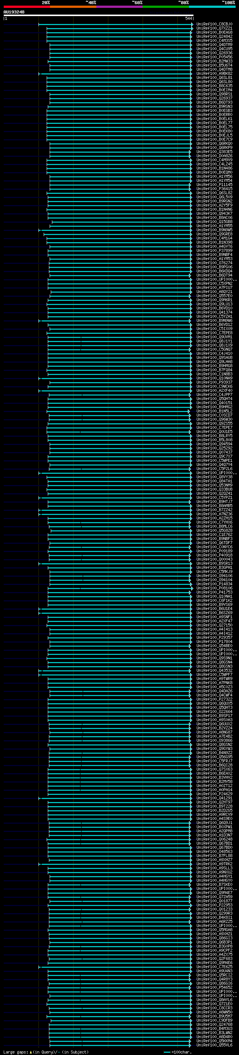Screen dimensions: 239x1055
Task: Select the UniRef100_Q6B3P1 label
Action: 214,942
